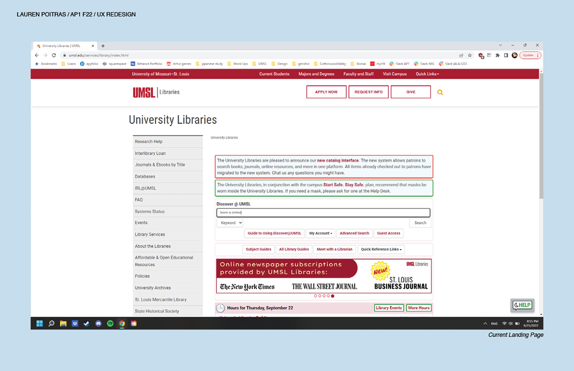Click Faculty and Staff in navigation
The height and width of the screenshot is (371, 574).
pos(358,74)
